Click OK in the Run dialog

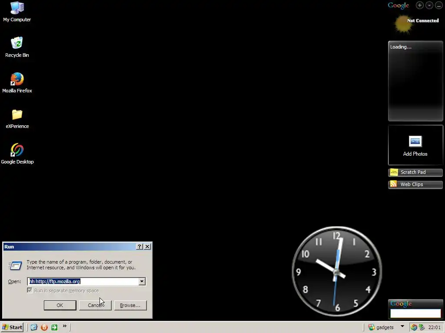coord(60,305)
